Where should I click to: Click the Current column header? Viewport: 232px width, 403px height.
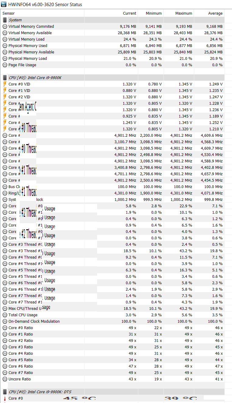click(x=129, y=13)
